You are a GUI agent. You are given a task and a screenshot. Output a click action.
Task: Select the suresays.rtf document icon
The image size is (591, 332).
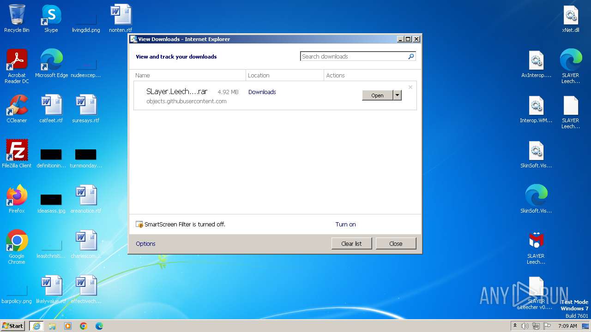click(86, 109)
